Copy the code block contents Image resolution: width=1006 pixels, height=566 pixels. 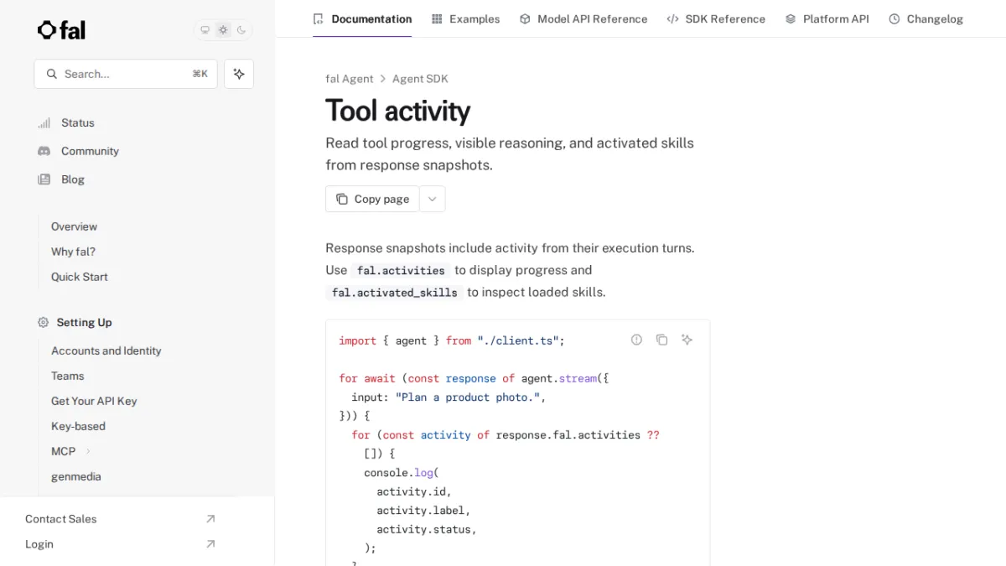coord(661,340)
